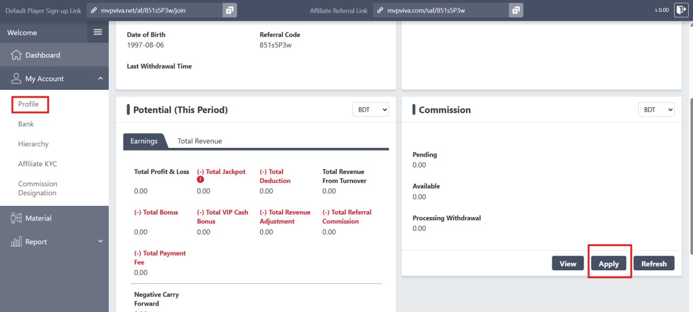Toggle the sidebar hamburger menu

[97, 32]
